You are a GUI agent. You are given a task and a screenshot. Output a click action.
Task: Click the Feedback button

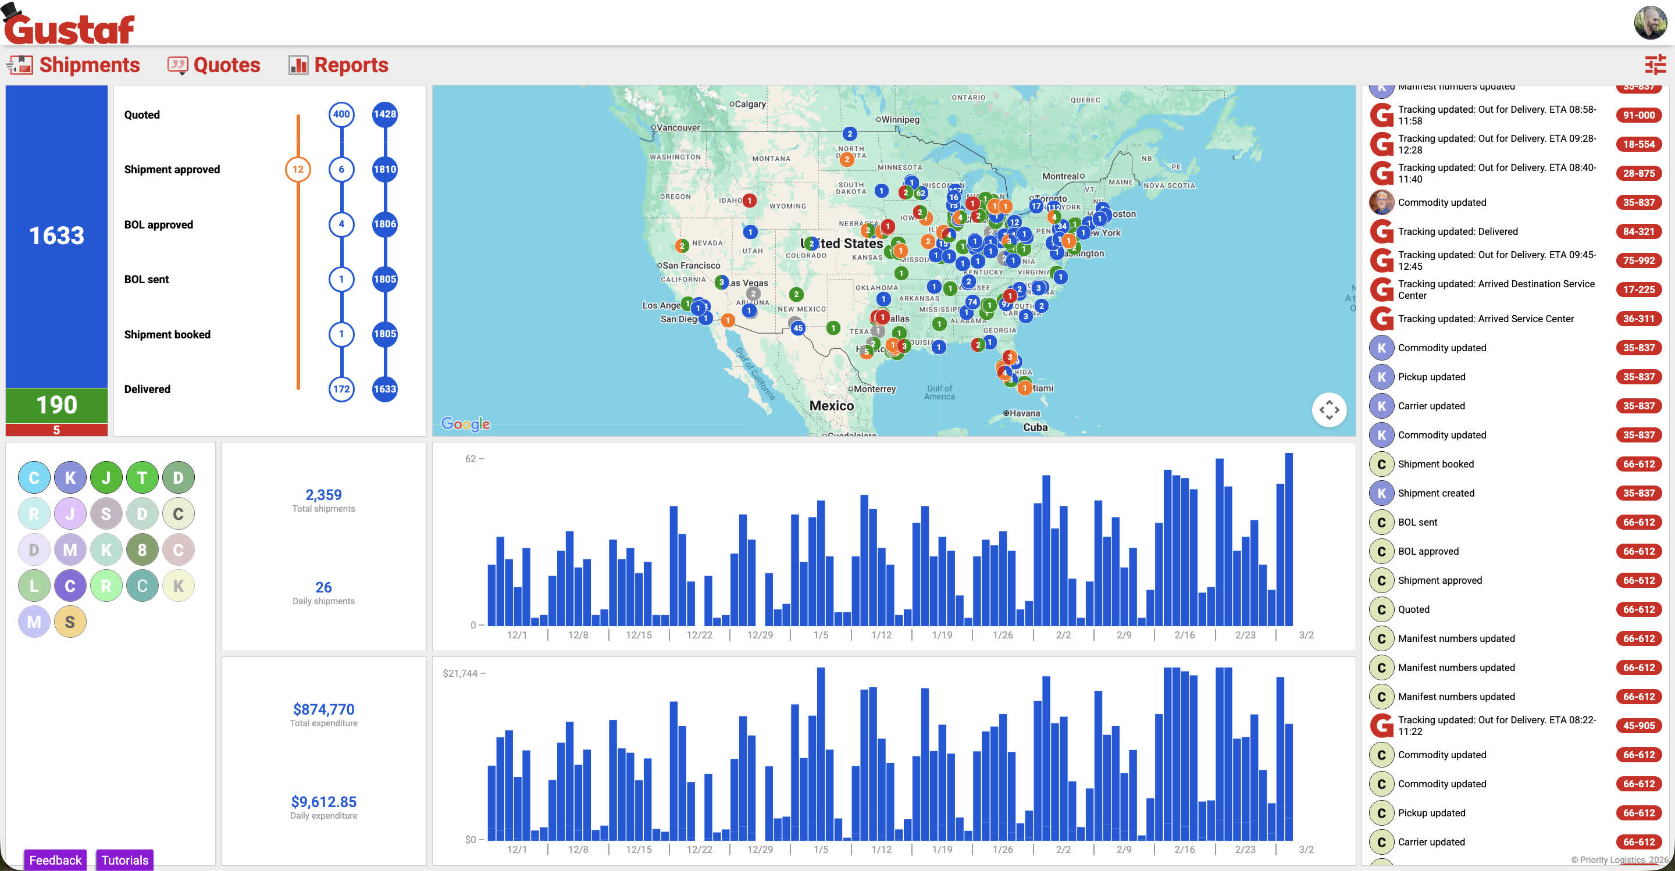[55, 859]
